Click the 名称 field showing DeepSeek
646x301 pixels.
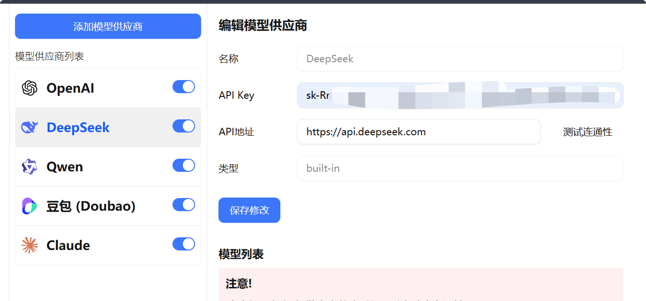[x=459, y=59]
